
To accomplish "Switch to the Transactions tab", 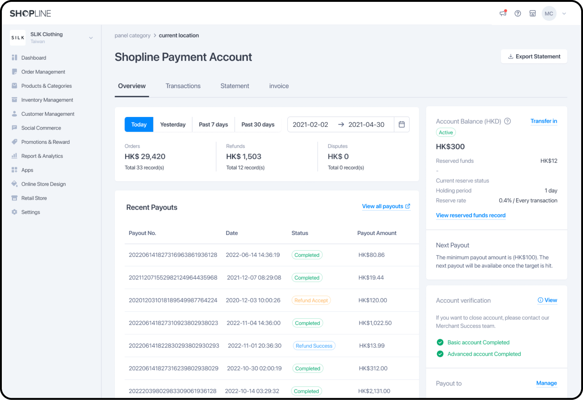I will click(183, 86).
